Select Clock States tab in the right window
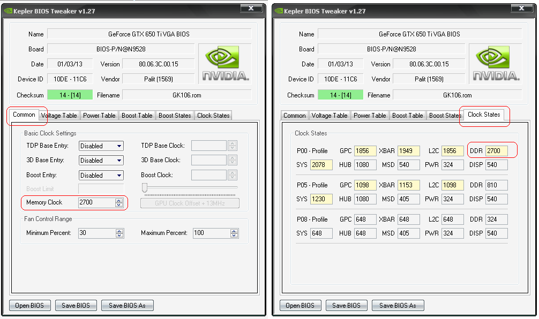Image resolution: width=539 pixels, height=319 pixels. [484, 115]
